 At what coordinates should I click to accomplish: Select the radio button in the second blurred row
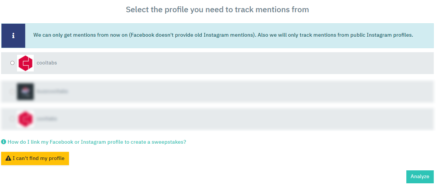12,91
